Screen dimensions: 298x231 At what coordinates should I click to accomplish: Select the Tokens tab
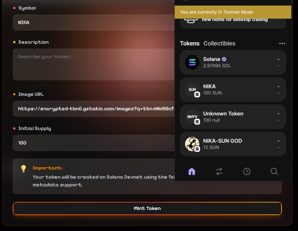tap(189, 43)
